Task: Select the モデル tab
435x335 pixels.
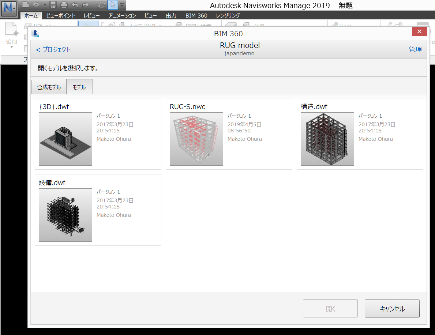Action: (79, 87)
